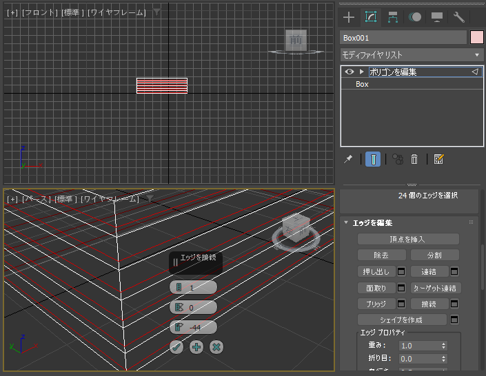Click the pin stack icon

[348, 159]
